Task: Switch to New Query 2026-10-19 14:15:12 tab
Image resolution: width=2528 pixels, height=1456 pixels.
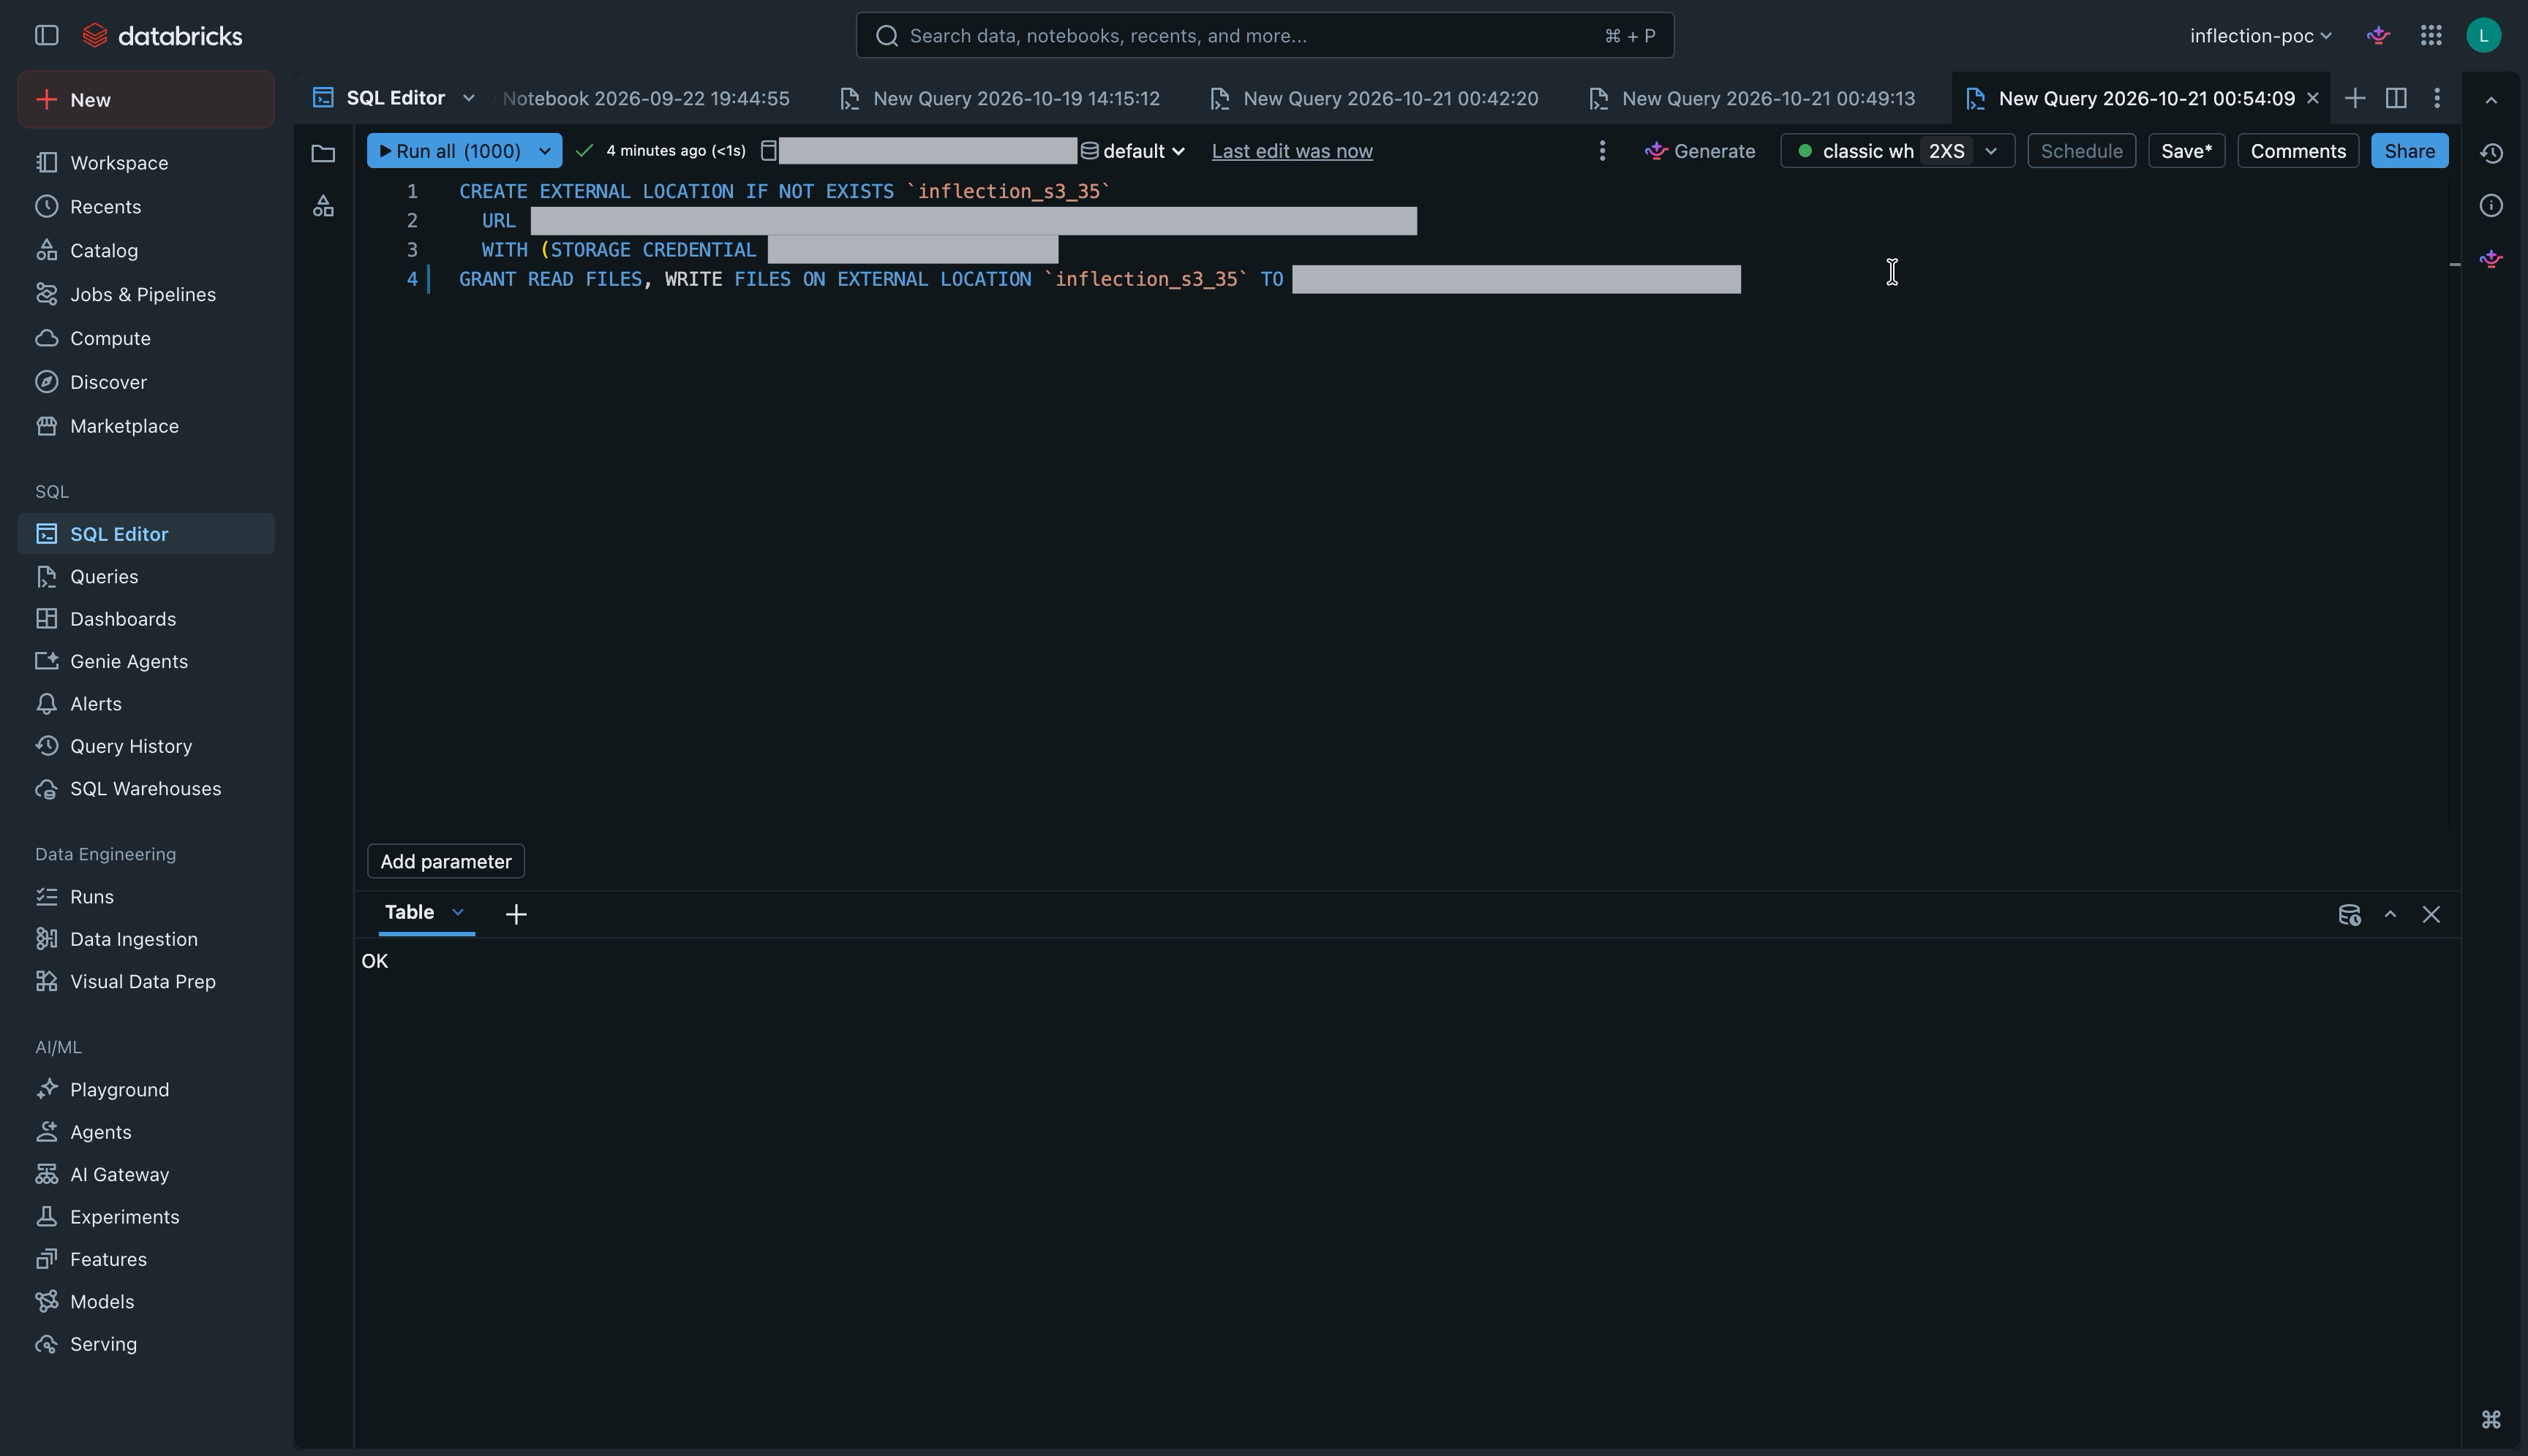Action: click(1000, 98)
